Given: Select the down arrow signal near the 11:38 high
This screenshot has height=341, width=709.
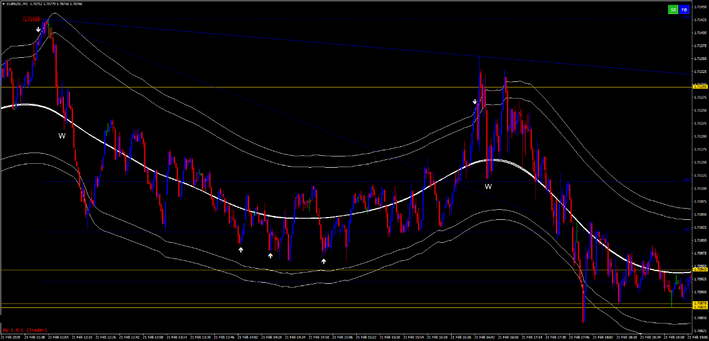Looking at the screenshot, I should point(38,29).
